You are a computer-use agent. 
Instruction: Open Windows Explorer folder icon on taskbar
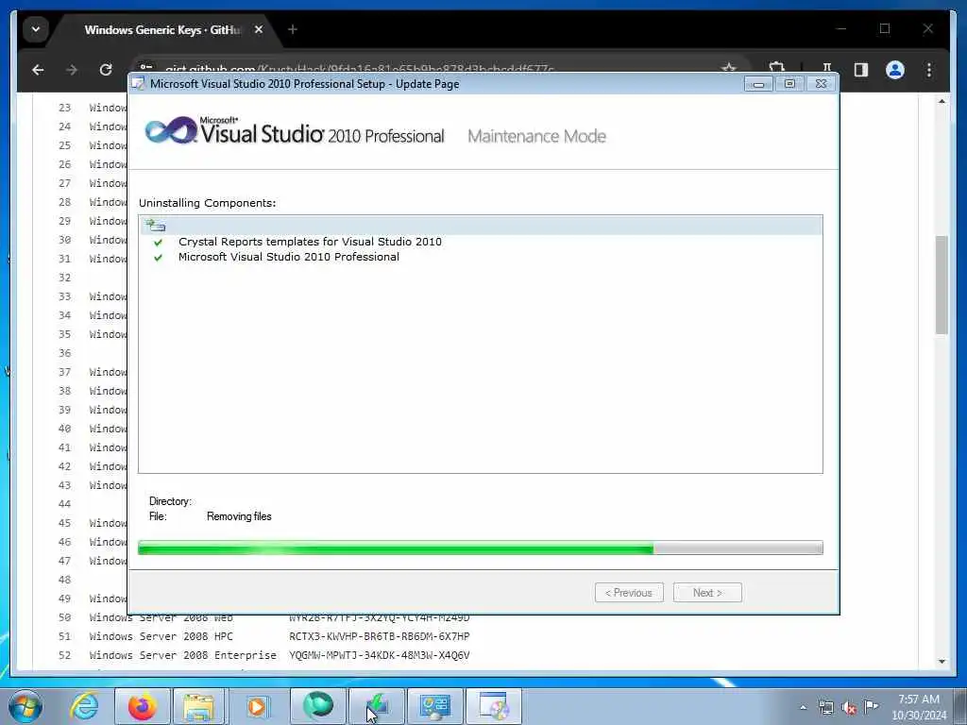(x=198, y=706)
